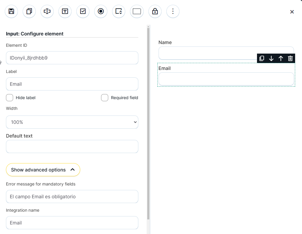Click the configuration panel's vertical scrollbar

pos(148,119)
